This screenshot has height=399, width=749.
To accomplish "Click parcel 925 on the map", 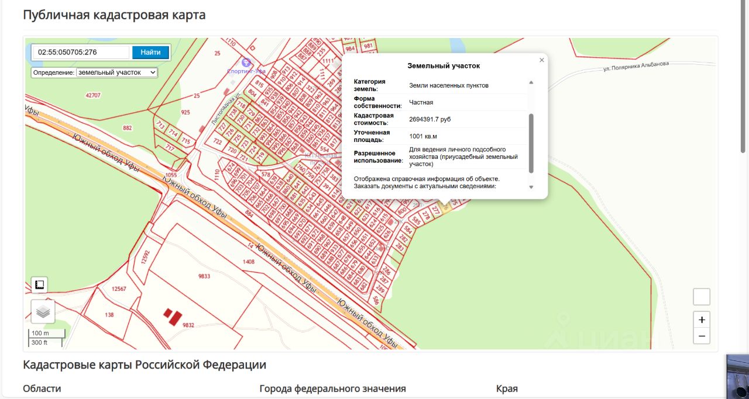I will 185,112.
